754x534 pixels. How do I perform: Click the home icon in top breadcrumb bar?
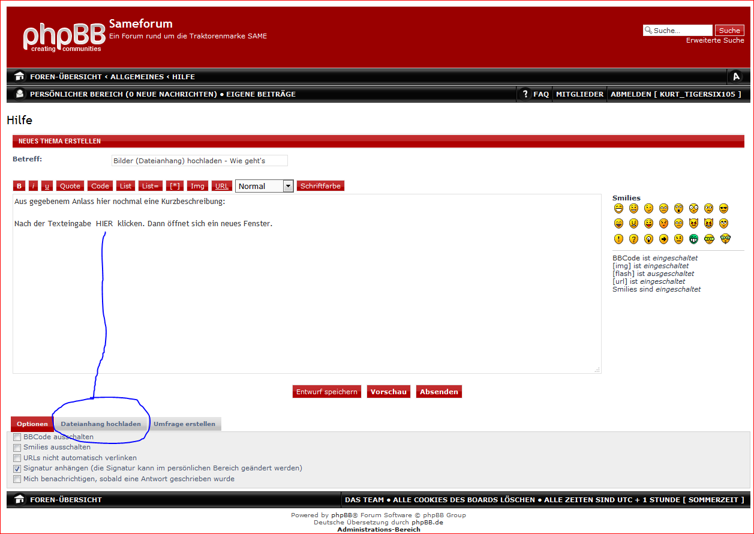[20, 77]
